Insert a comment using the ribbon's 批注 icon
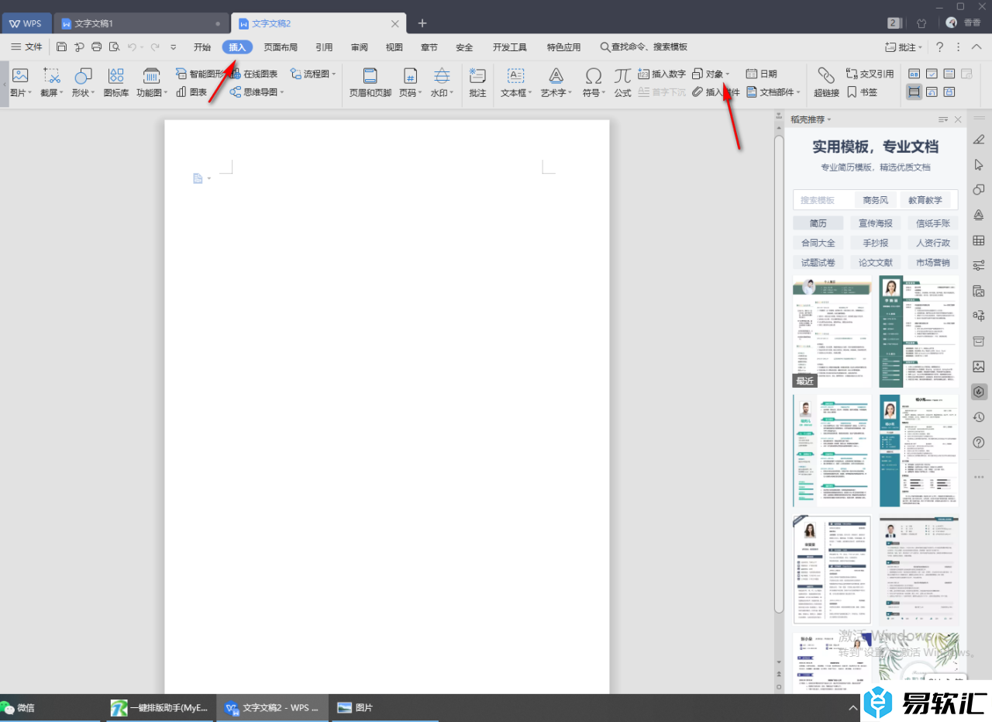 tap(477, 76)
